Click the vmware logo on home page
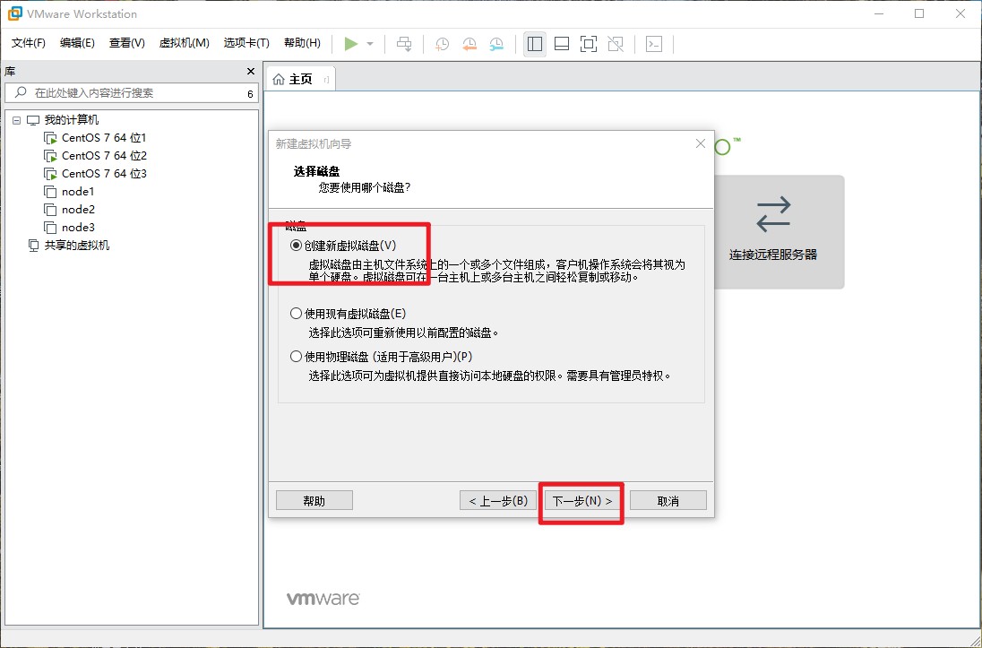Screen dimensions: 982x648 point(323,599)
